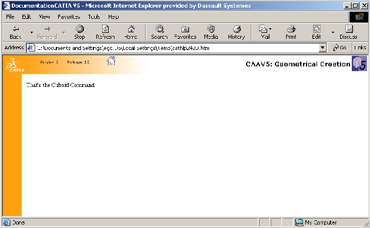
Task: Click the page icon in address bar
Action: click(31, 48)
